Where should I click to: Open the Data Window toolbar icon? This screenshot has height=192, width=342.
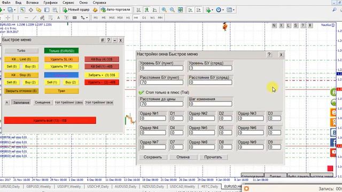tap(31, 10)
